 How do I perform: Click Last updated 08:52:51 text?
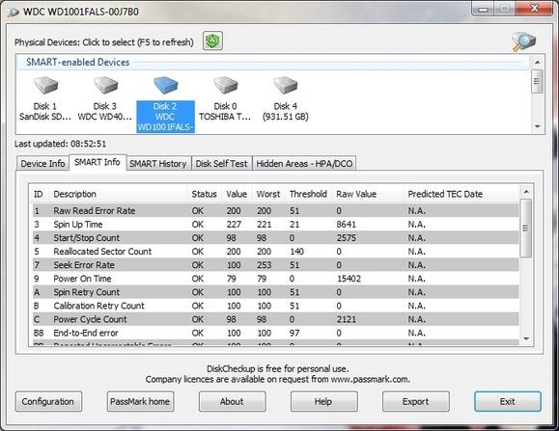pos(60,144)
